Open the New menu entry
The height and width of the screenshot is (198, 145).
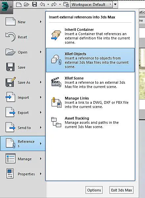[x=23, y=22]
